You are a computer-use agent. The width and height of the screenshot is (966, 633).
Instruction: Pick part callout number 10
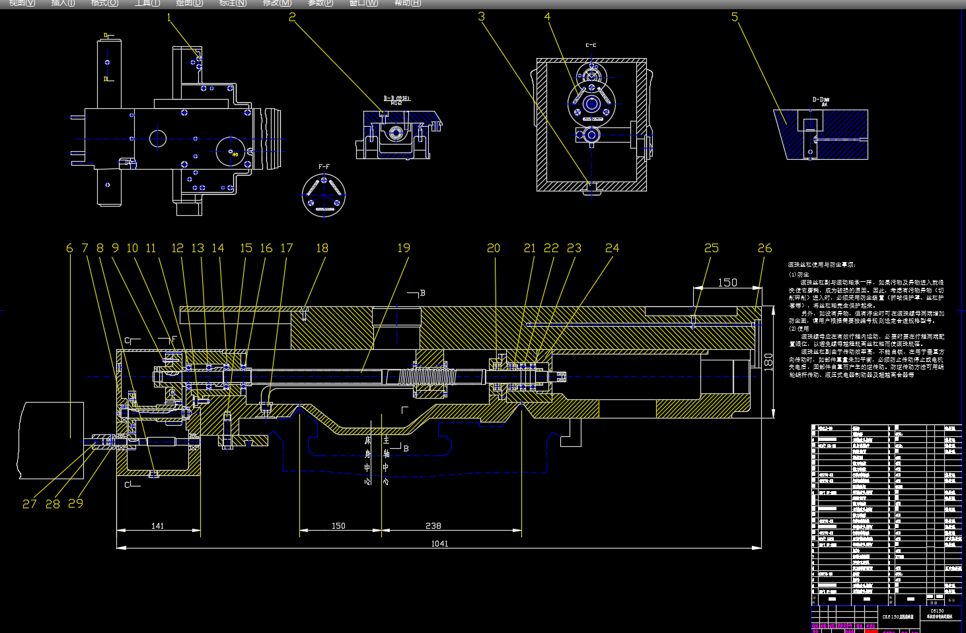[x=132, y=248]
